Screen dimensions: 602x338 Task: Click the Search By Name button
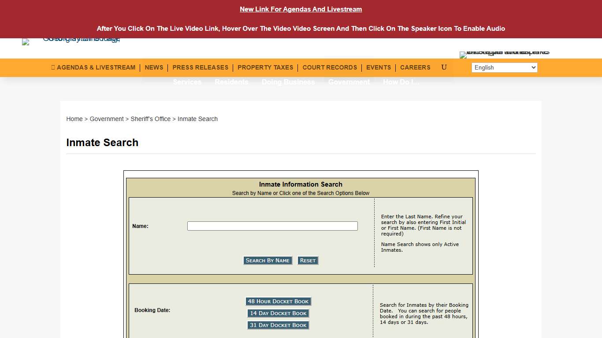(268, 260)
